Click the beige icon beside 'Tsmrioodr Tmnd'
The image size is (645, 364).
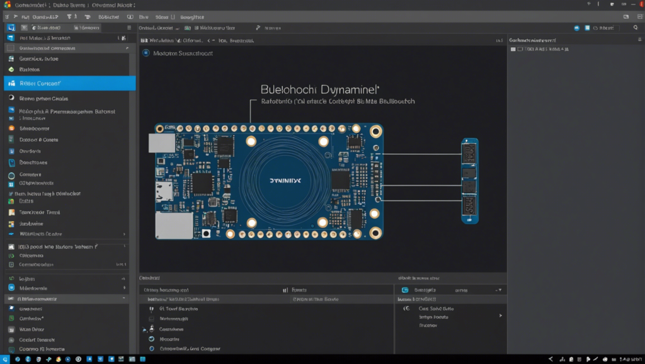[11, 212]
